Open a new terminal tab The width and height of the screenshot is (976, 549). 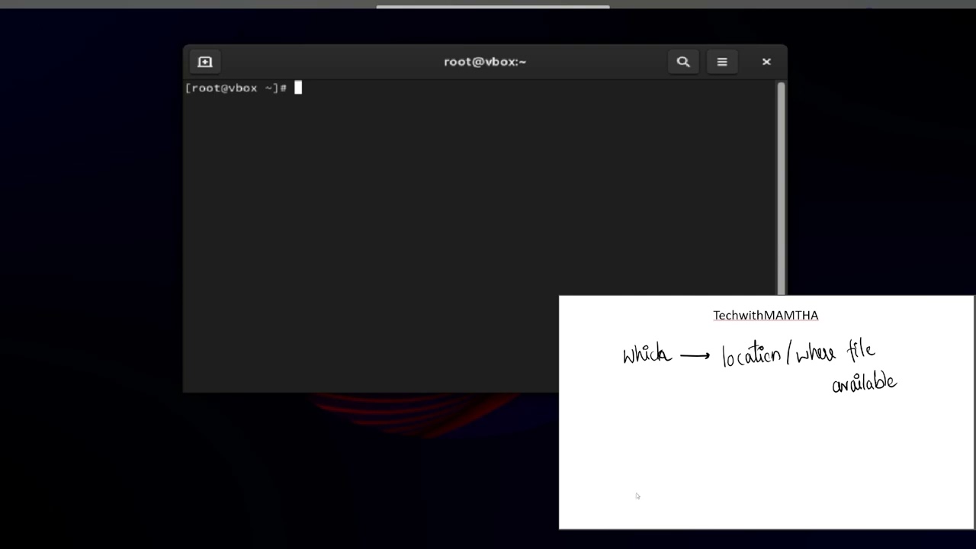pyautogui.click(x=205, y=62)
